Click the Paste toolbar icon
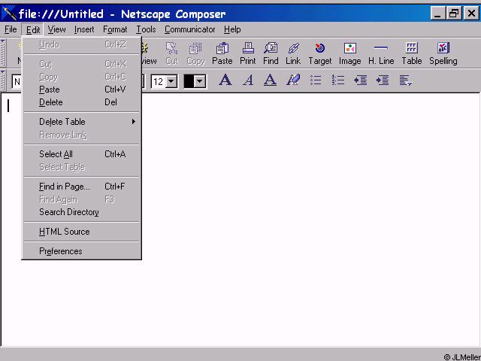Image resolution: width=481 pixels, height=361 pixels. tap(222, 53)
